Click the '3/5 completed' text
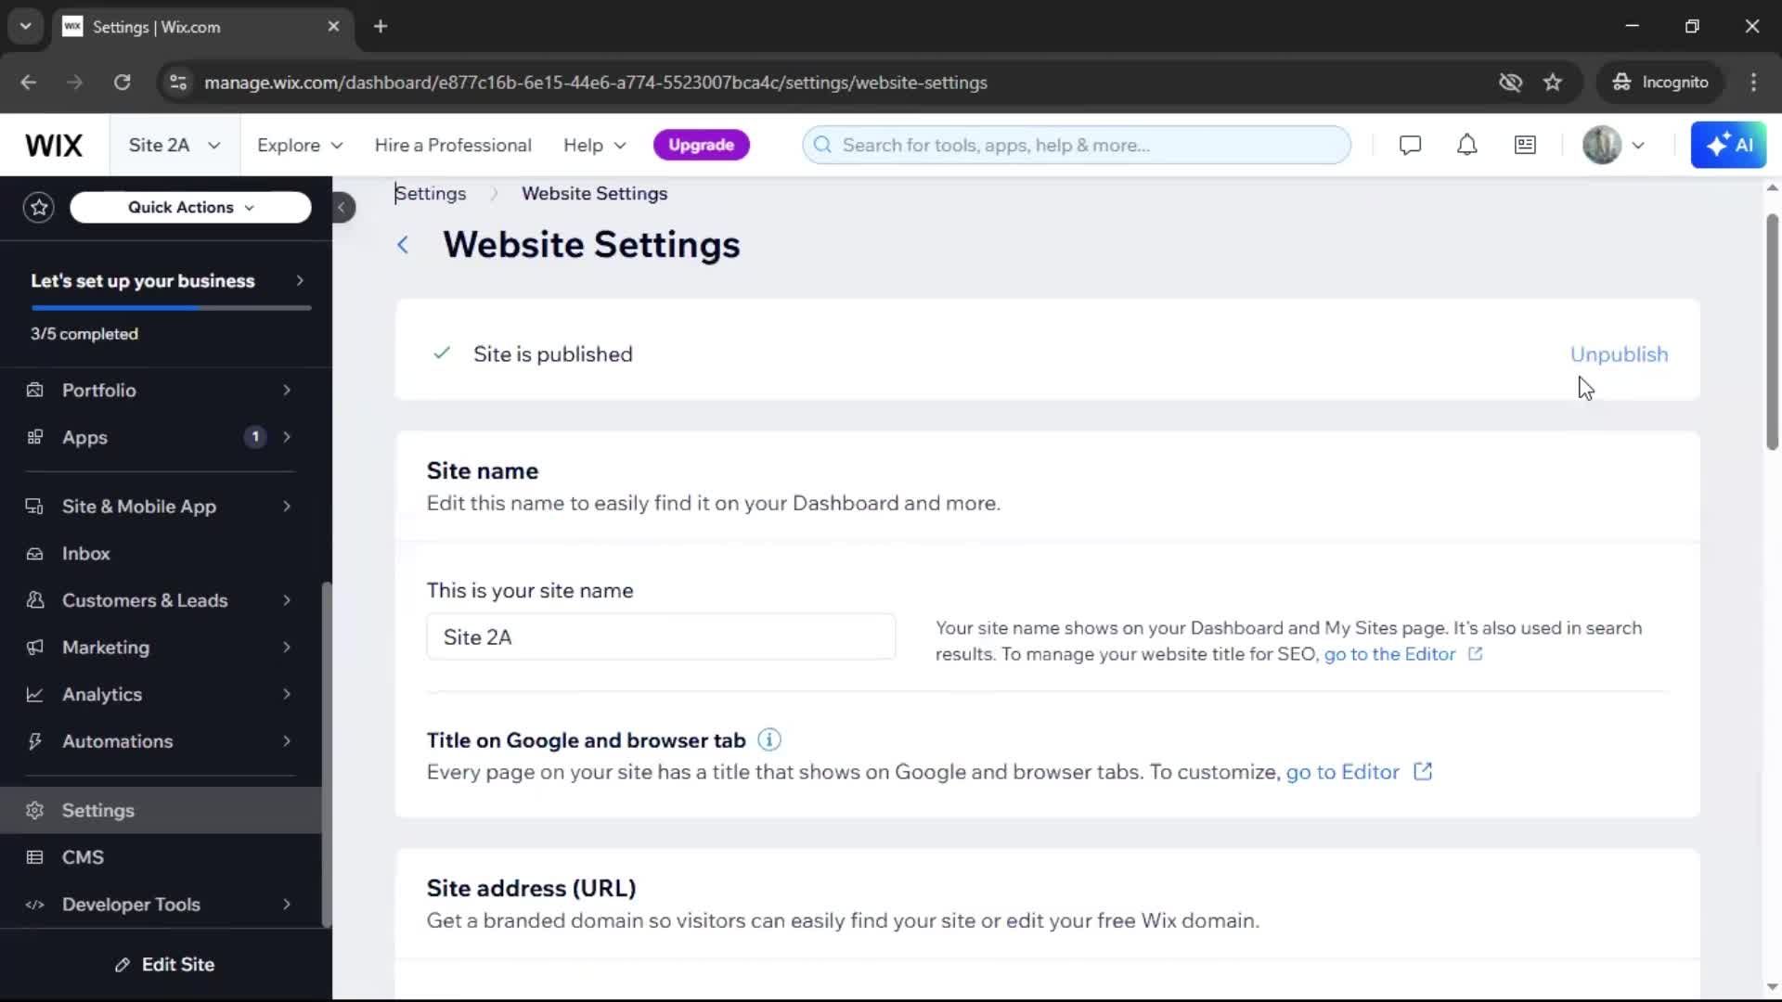1782x1002 pixels. click(84, 334)
